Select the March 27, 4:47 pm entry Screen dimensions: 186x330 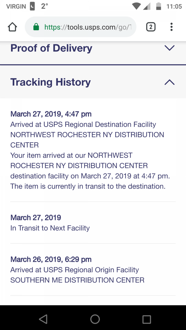click(51, 114)
